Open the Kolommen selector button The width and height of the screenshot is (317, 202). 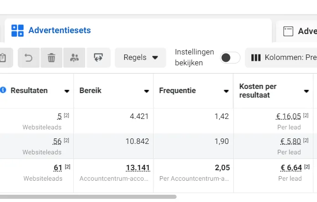point(281,58)
